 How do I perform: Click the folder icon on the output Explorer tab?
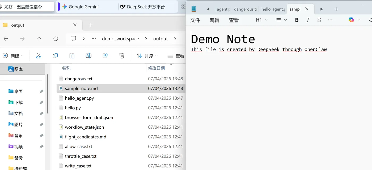(5, 25)
